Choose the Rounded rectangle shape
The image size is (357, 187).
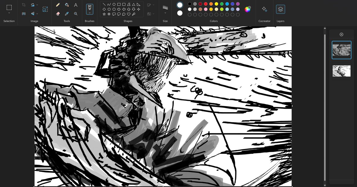pyautogui.click(x=124, y=4)
